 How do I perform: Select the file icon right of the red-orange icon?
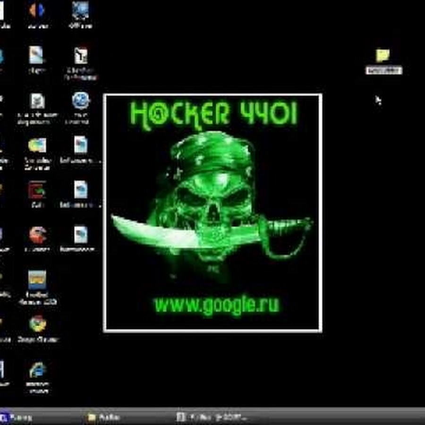(81, 235)
